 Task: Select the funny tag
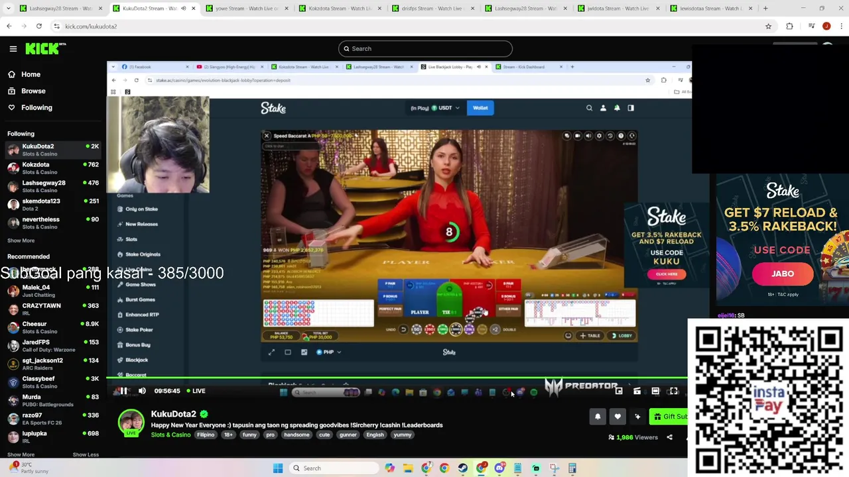(x=249, y=435)
